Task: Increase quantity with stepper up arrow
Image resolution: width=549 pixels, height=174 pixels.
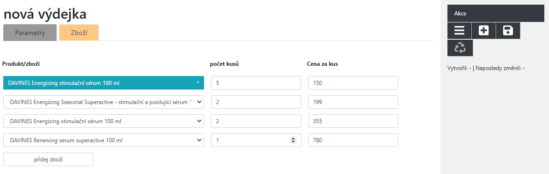Action: coord(293,139)
